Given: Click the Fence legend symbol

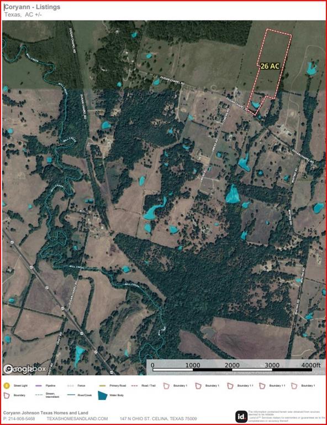Looking at the screenshot, I should (71, 385).
